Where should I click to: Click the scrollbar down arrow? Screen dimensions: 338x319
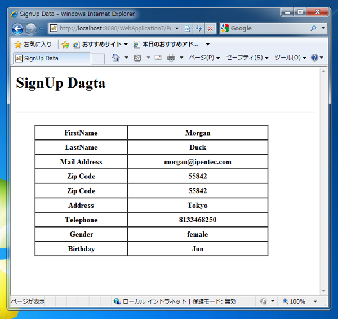[x=323, y=291]
